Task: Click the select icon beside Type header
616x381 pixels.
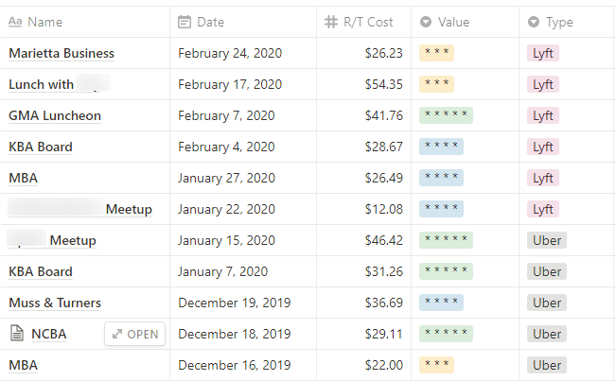Action: pyautogui.click(x=533, y=22)
